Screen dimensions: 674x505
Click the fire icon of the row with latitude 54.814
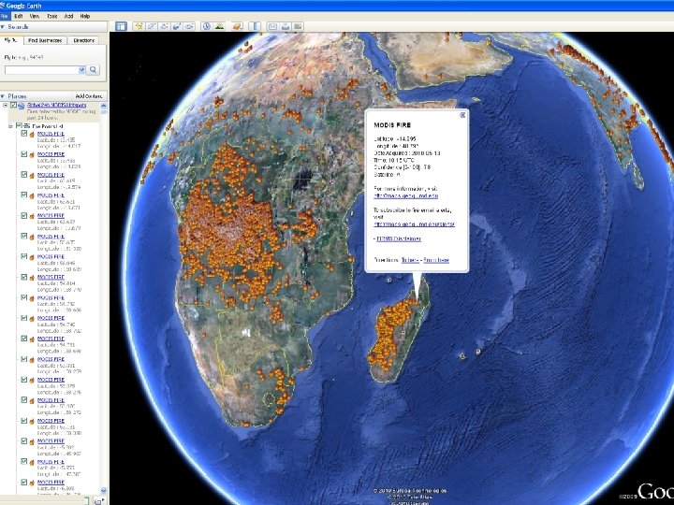[32, 278]
